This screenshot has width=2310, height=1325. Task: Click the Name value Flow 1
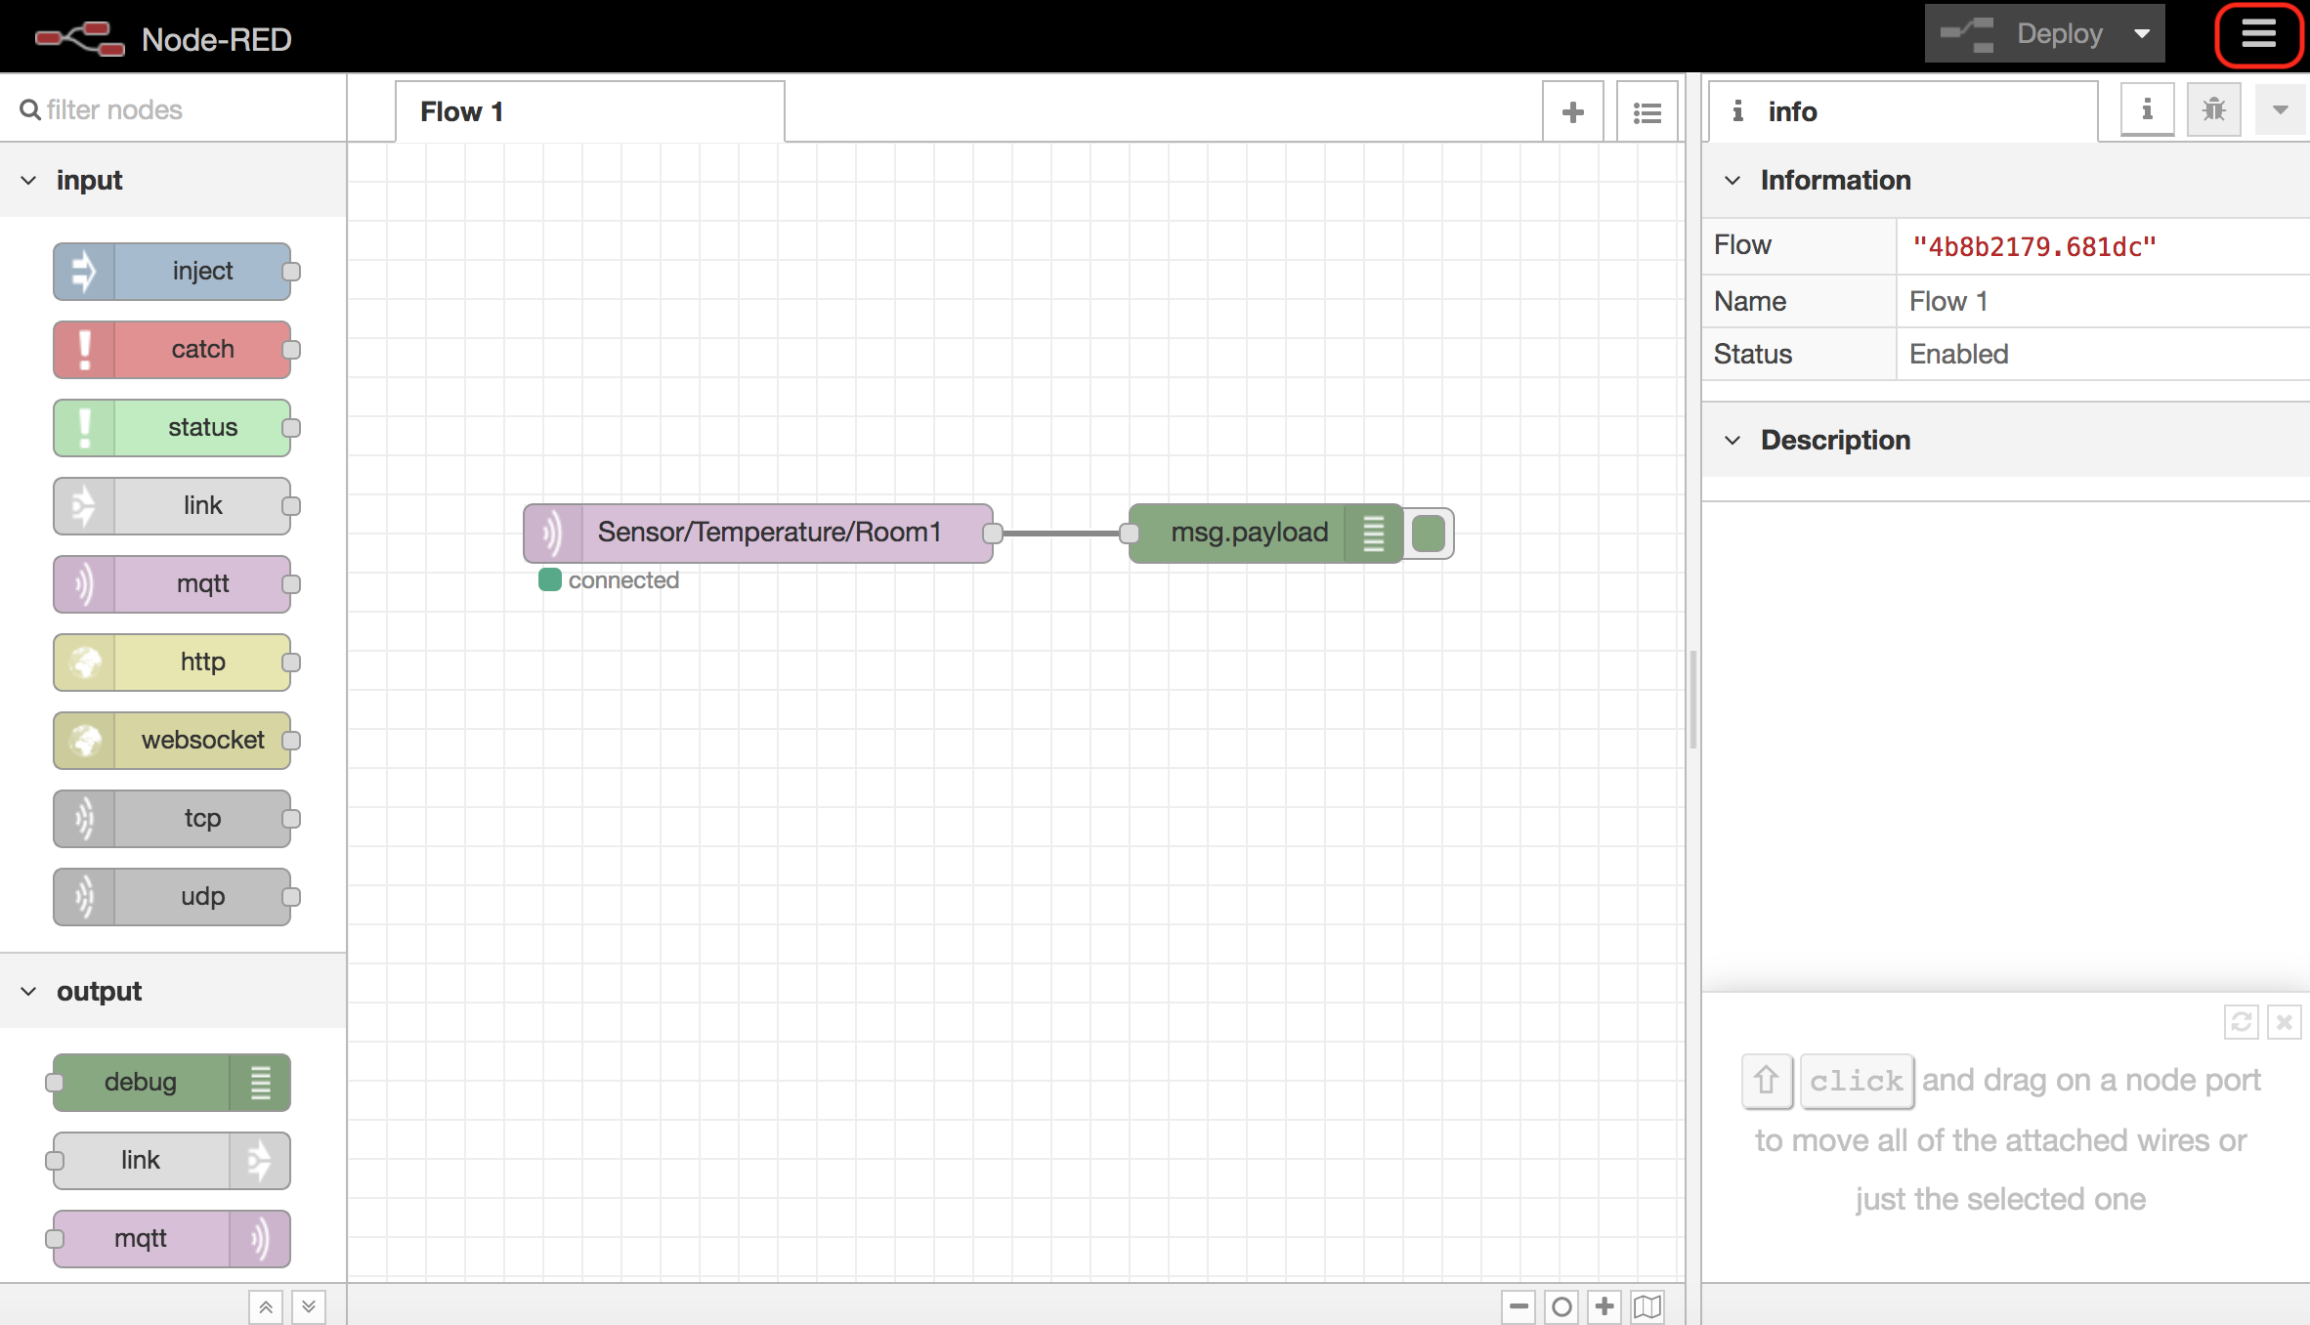tap(1948, 301)
